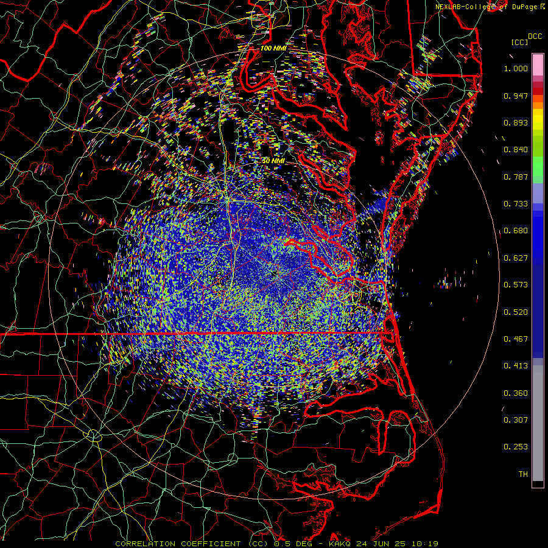The width and height of the screenshot is (548, 548).
Task: Click the 0.413 color scale value
Action: [x=516, y=366]
